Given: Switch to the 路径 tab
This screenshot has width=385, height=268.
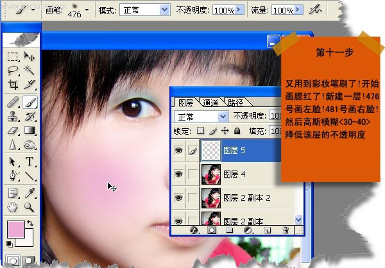Looking at the screenshot, I should pyautogui.click(x=235, y=103).
